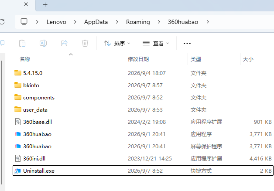Click the This PC monitor icon

point(24,22)
